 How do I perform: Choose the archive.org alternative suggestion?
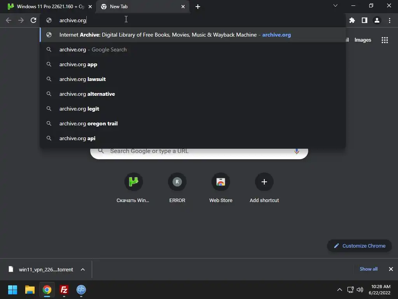coord(193,94)
